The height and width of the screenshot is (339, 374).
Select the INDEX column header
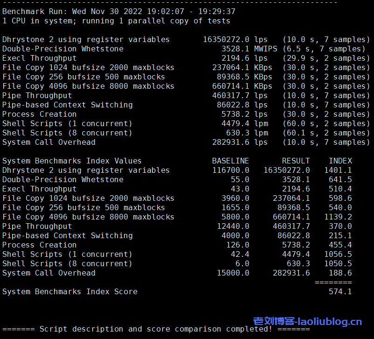pos(340,161)
